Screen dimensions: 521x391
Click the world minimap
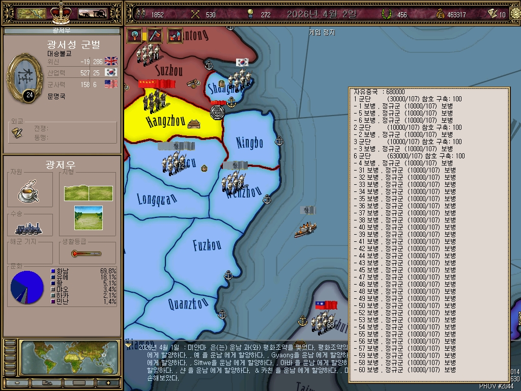[x=69, y=357]
